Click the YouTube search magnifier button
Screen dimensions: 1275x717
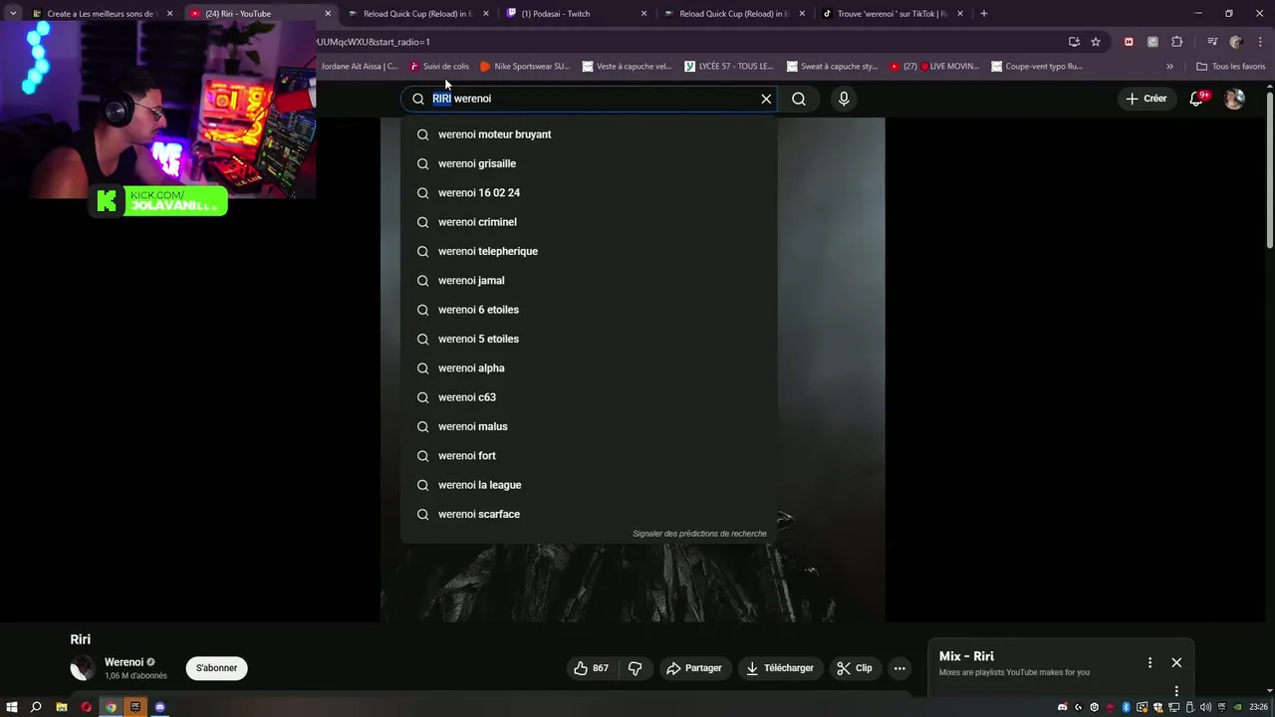tap(799, 99)
